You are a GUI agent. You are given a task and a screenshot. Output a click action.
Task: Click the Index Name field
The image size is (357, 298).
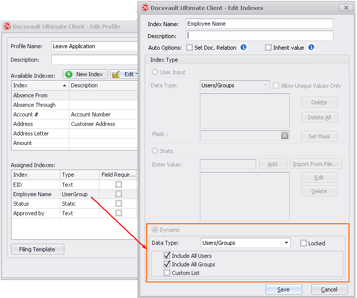click(259, 24)
